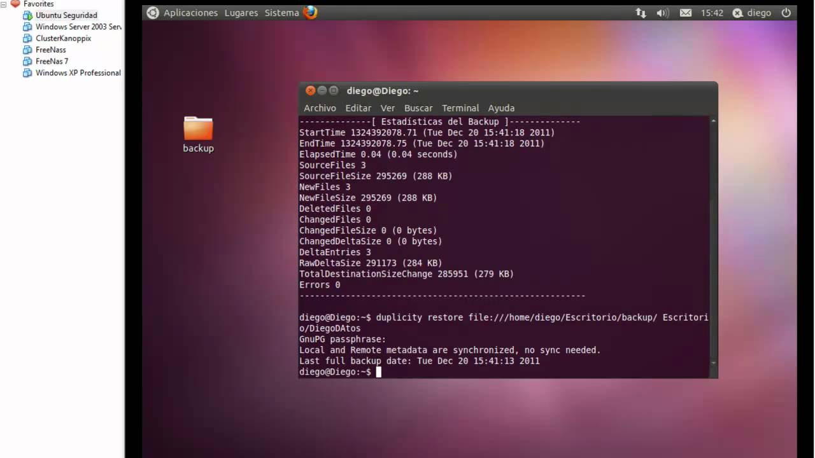The height and width of the screenshot is (458, 815).
Task: Select Windows XP Professional entry label
Action: pos(78,73)
